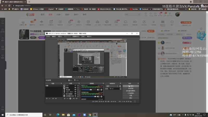This screenshot has width=208, height=117.
Task: Click the Douyu search input field
Action: 131,14
